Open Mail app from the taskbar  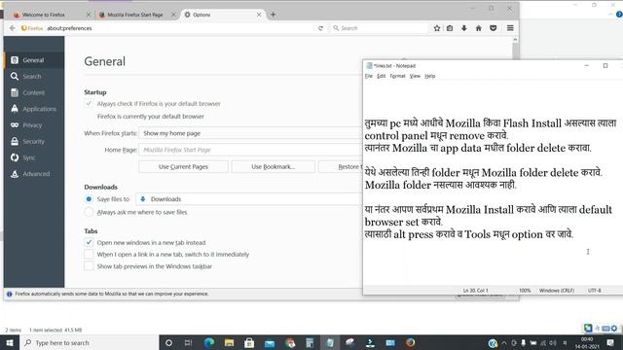click(x=270, y=342)
